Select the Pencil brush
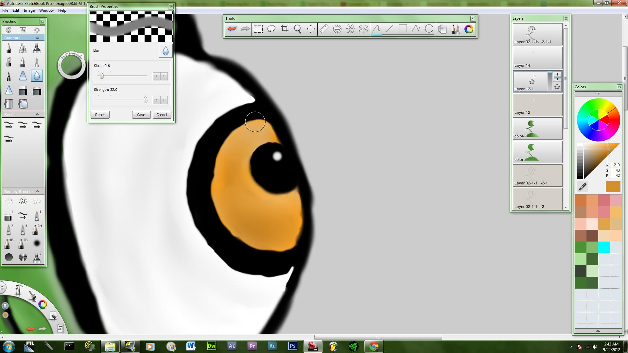 [9, 48]
